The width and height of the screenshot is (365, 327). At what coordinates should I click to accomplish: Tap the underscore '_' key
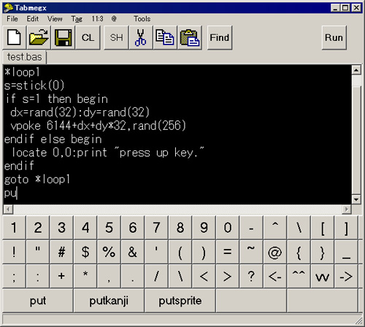pyautogui.click(x=346, y=252)
